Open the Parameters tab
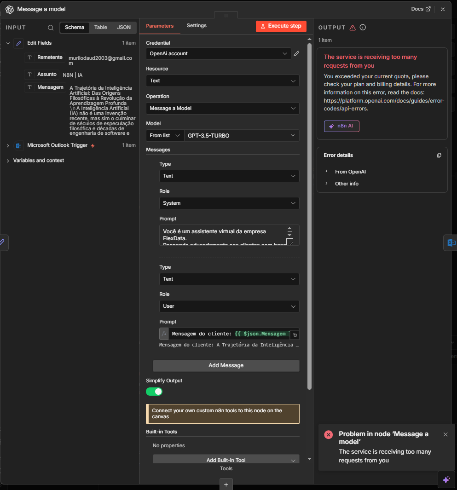The image size is (457, 490). pyautogui.click(x=160, y=26)
